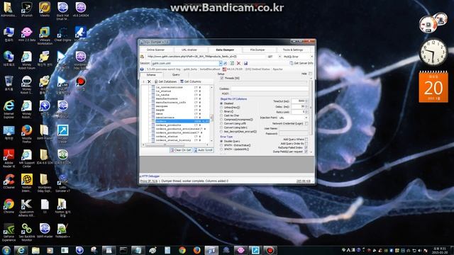Viewport: 454px width, 255px height.
Task: Click Auto Scroll button
Action: point(203,150)
